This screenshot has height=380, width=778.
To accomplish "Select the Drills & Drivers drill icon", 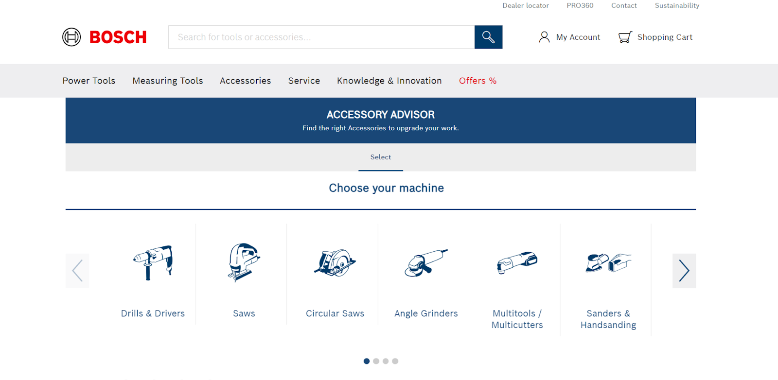I will click(x=153, y=262).
